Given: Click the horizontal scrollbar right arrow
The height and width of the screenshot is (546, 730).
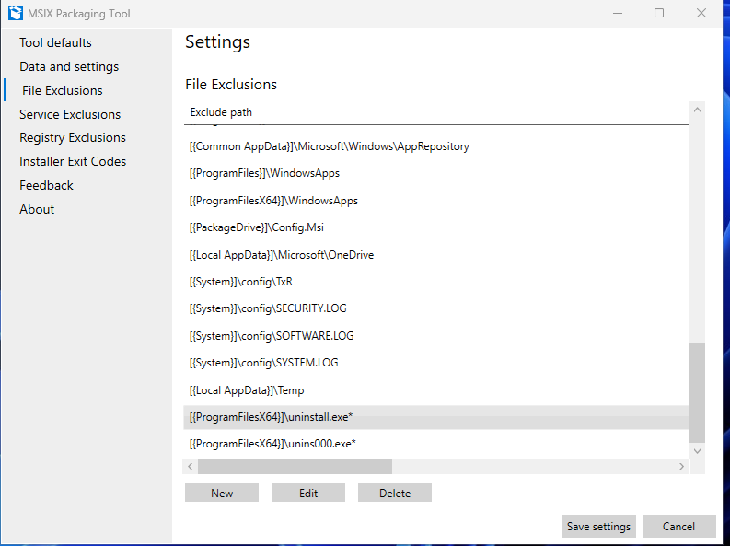Looking at the screenshot, I should 681,466.
